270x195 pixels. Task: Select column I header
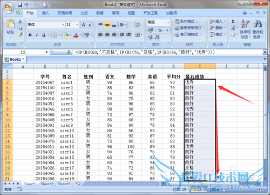[x=200, y=67]
